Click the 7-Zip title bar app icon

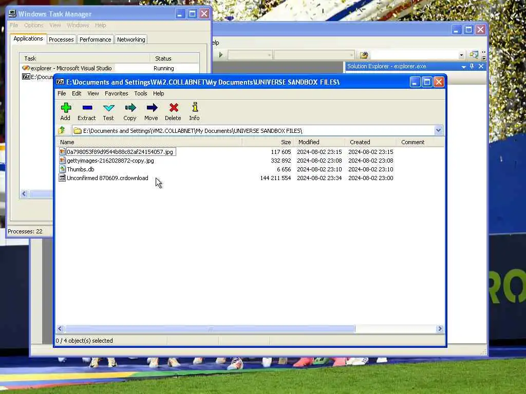click(60, 82)
